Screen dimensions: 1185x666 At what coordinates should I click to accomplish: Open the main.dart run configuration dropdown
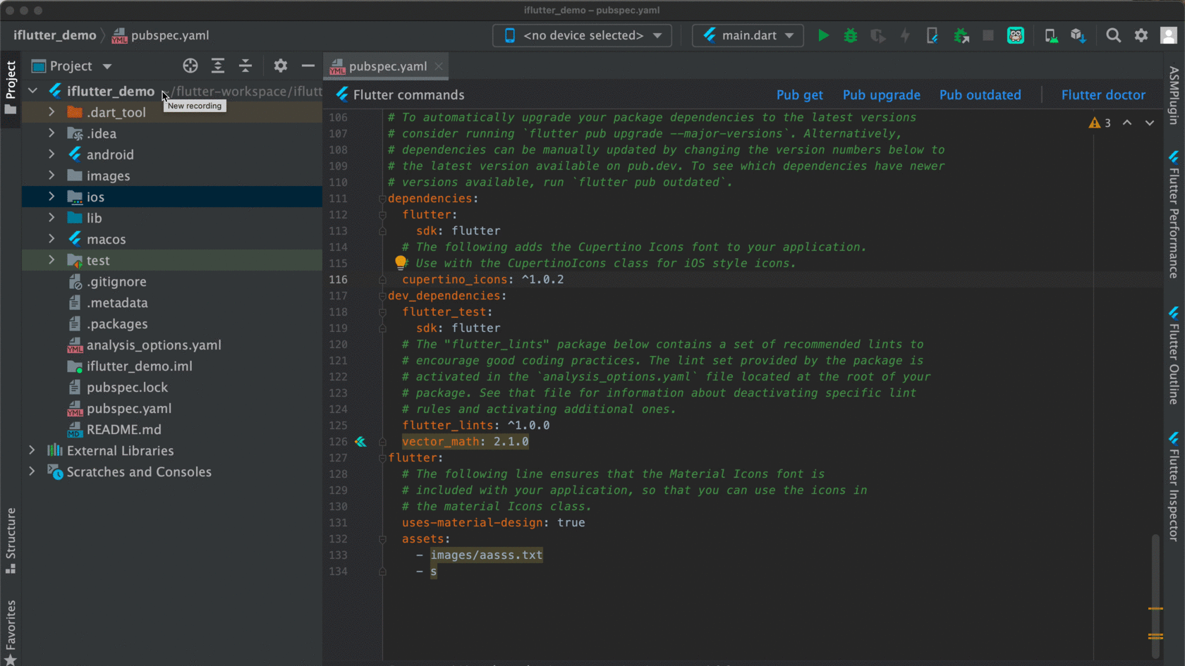tap(748, 35)
